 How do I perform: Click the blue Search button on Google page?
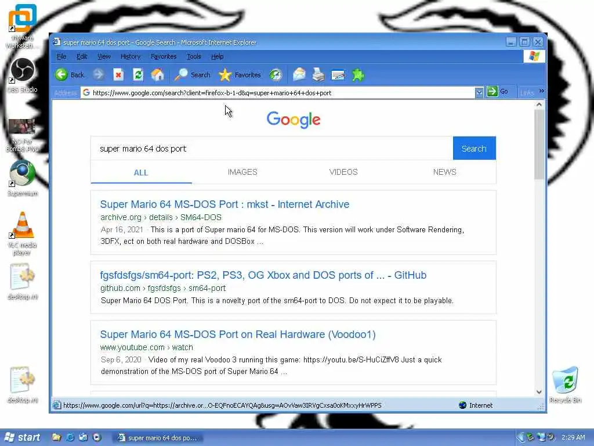(474, 148)
